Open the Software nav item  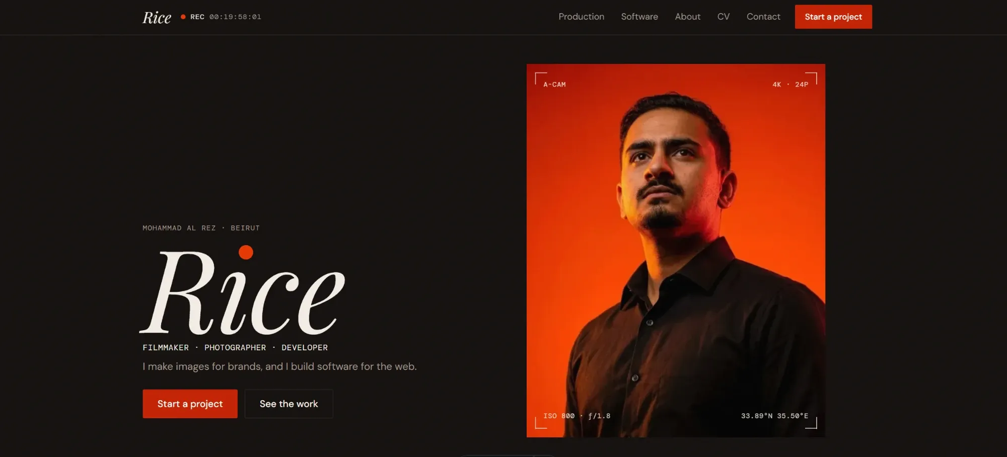click(x=639, y=17)
